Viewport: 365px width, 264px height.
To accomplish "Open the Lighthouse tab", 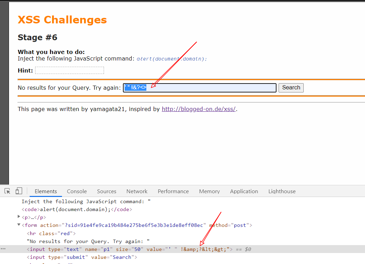I will click(x=282, y=191).
